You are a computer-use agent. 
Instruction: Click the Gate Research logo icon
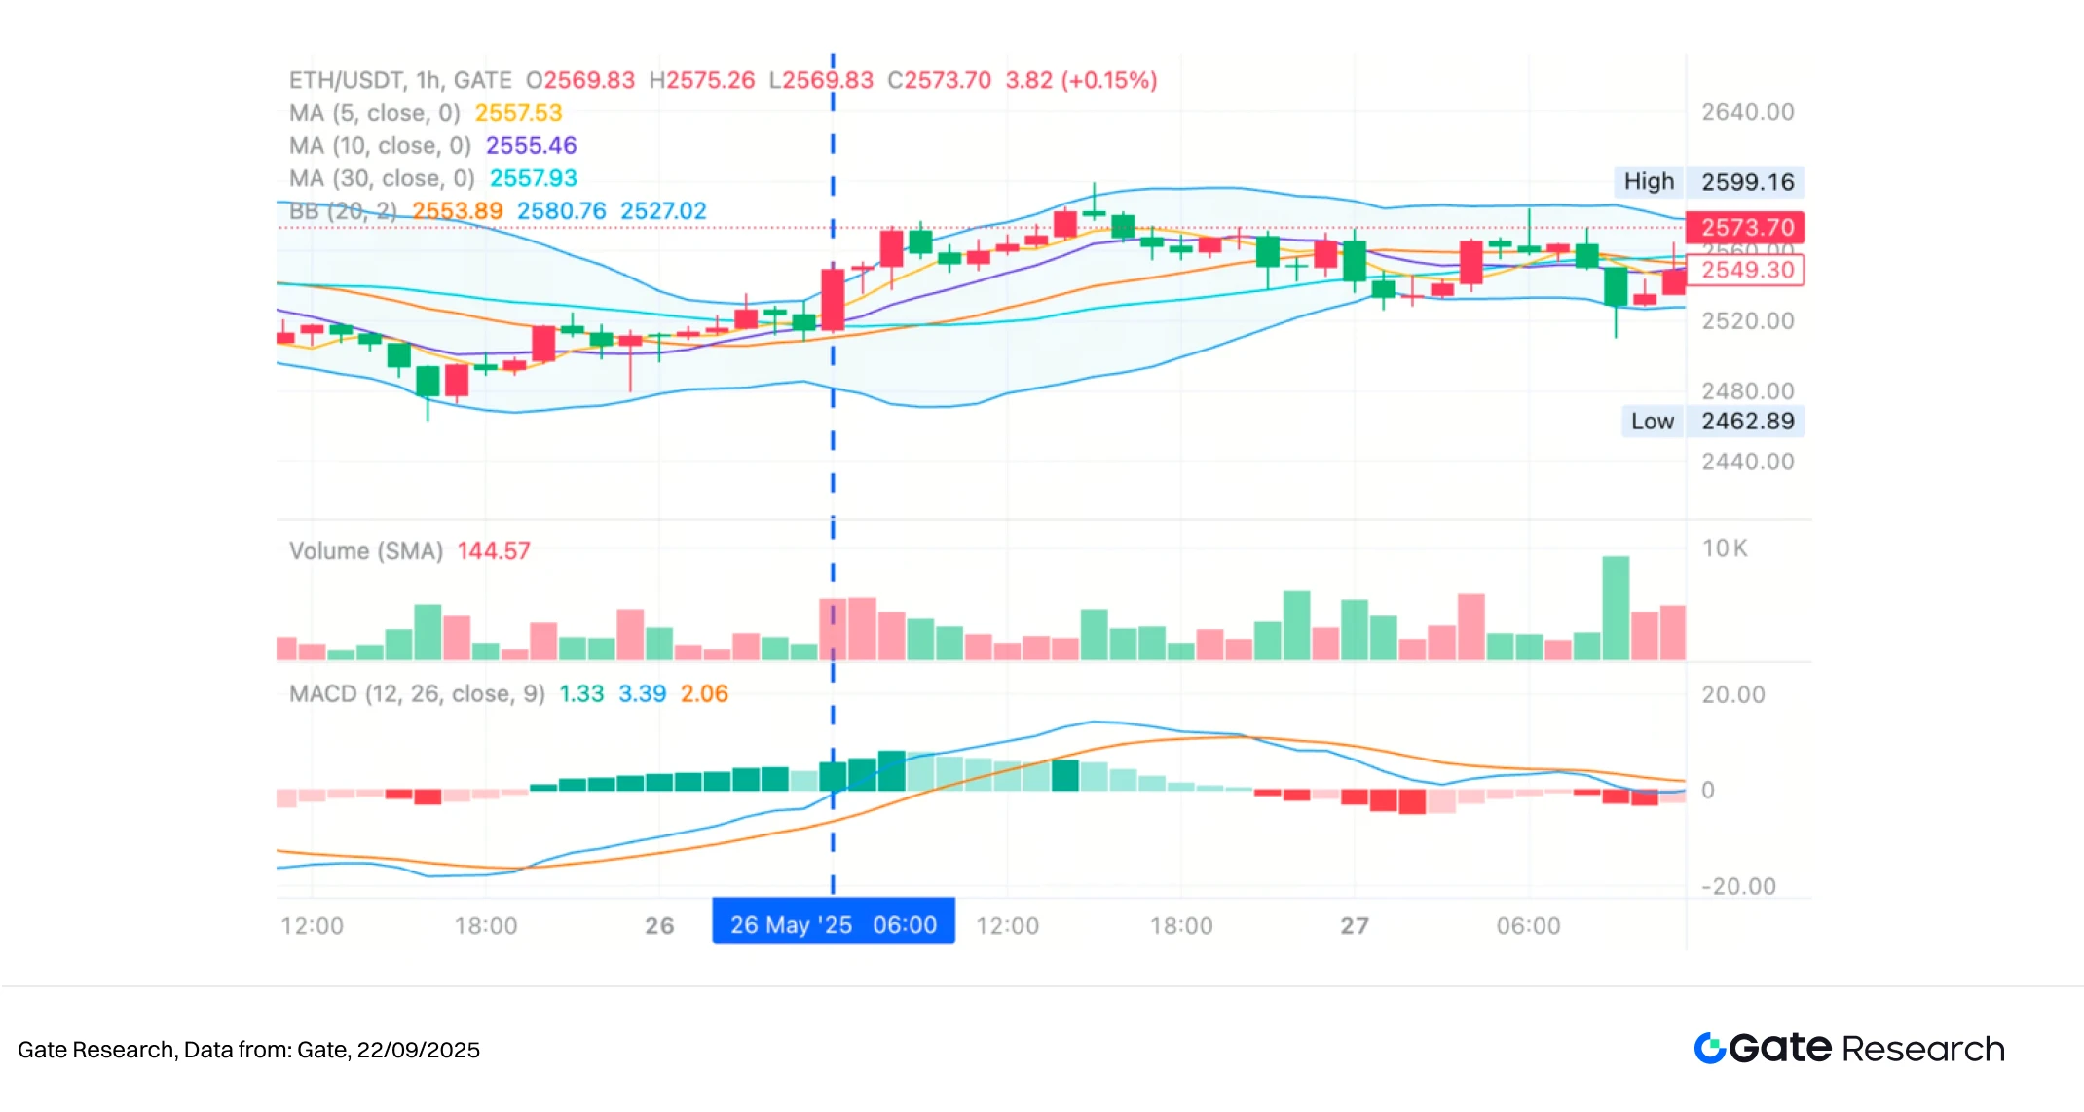pyautogui.click(x=1710, y=1049)
